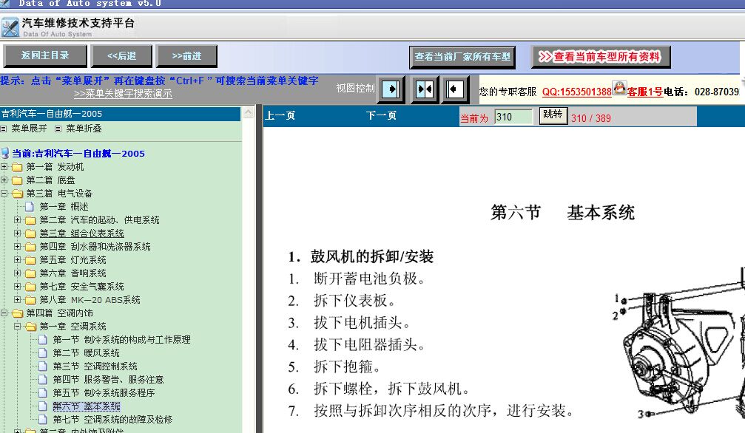745x433 pixels.
Task: Click the 菜单折叠 icon to collapse the menu
Action: coord(58,129)
